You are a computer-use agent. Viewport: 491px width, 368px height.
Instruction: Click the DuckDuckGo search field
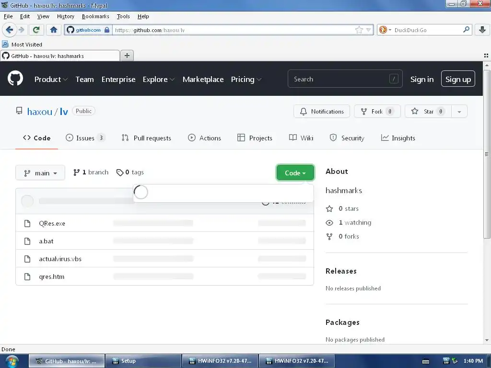[x=427, y=30]
